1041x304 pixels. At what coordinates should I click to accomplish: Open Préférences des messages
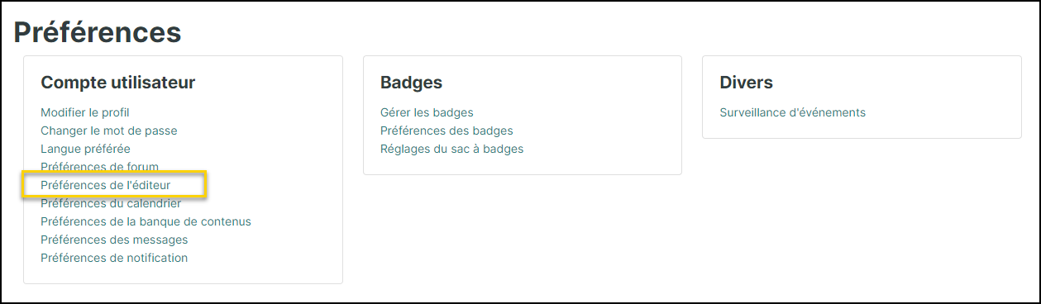pyautogui.click(x=114, y=240)
